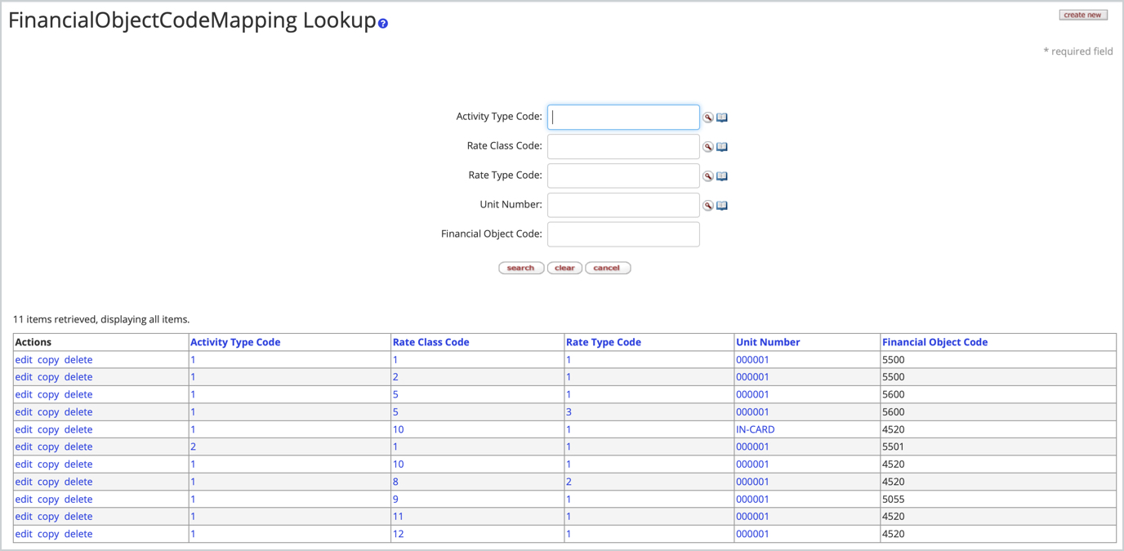1124x551 pixels.
Task: Open direct inquiry for Rate Class Code
Action: 721,146
